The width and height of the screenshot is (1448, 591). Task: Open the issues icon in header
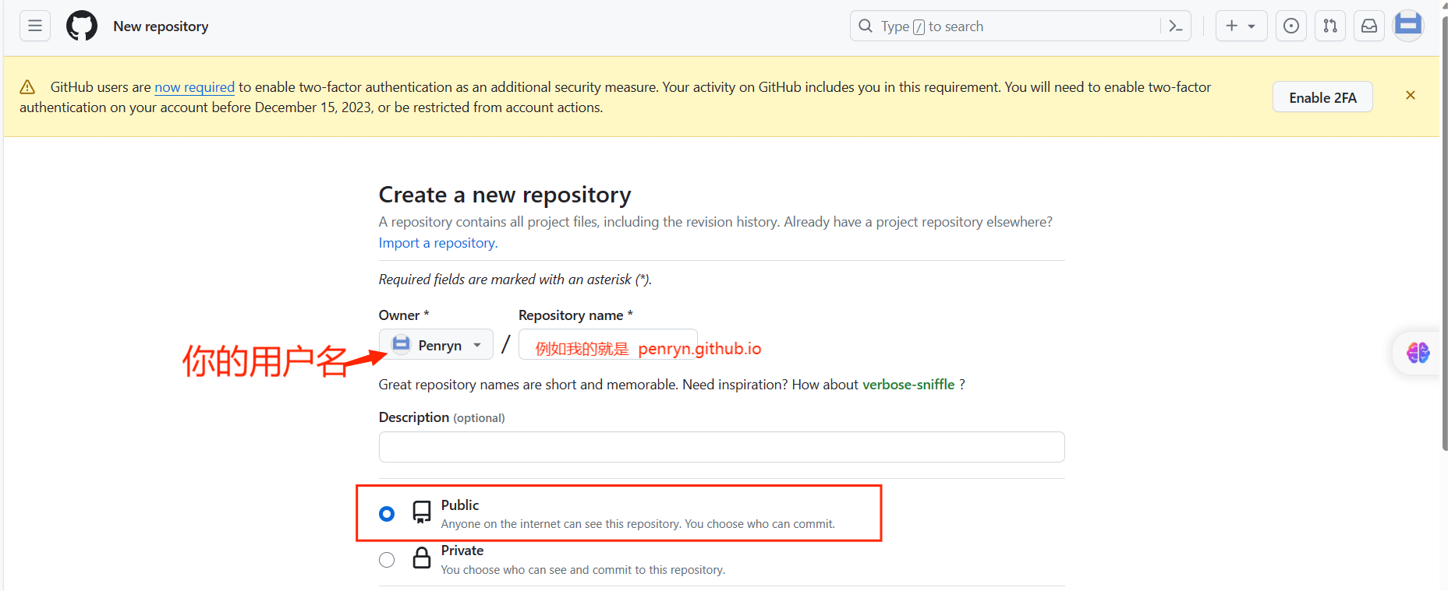[1291, 26]
